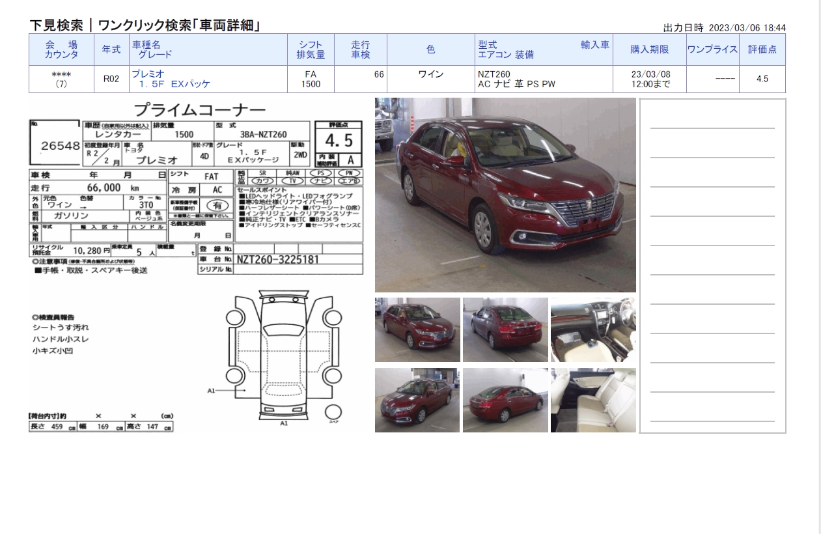
Task: Click the circled 有 service book mark
Action: (217, 205)
